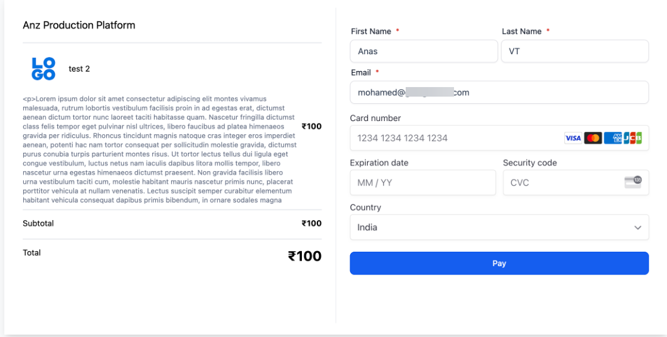Click the JCB card icon
667x337 pixels.
[x=633, y=138]
